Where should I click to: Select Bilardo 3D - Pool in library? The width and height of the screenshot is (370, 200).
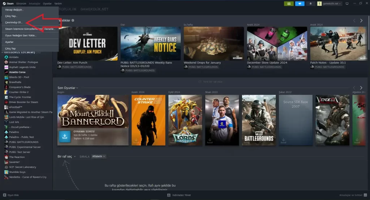pyautogui.click(x=19, y=77)
